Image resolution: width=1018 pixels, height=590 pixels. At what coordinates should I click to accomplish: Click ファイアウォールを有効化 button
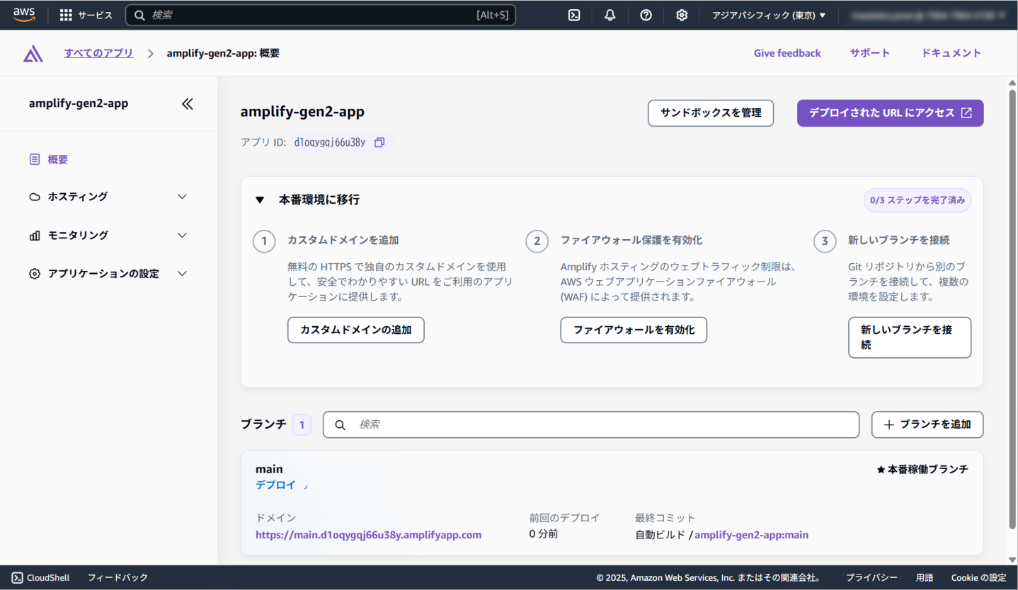634,330
